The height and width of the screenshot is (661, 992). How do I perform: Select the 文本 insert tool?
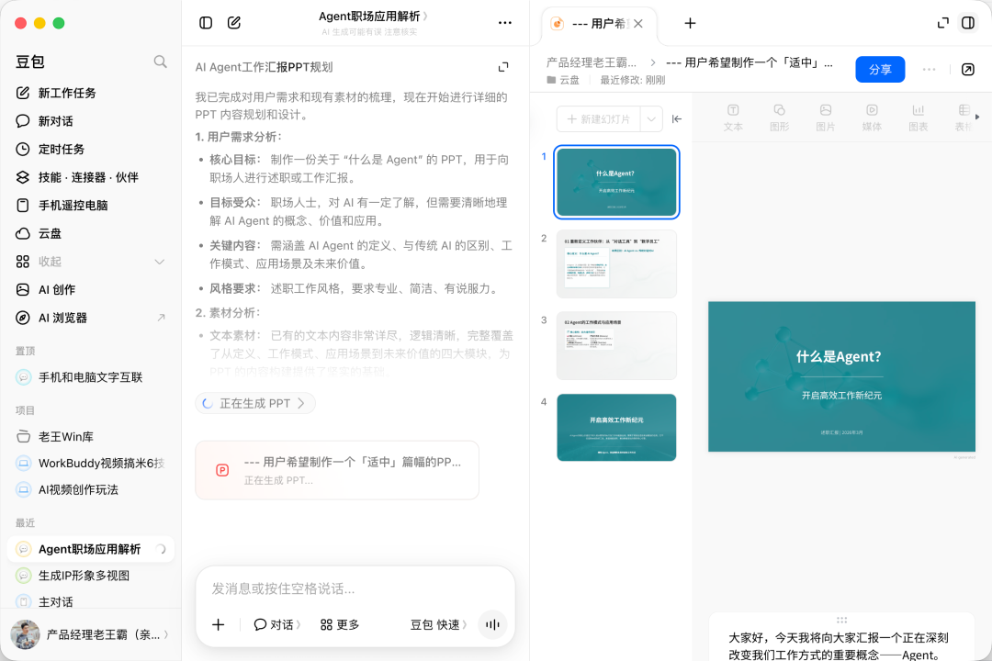(x=733, y=118)
